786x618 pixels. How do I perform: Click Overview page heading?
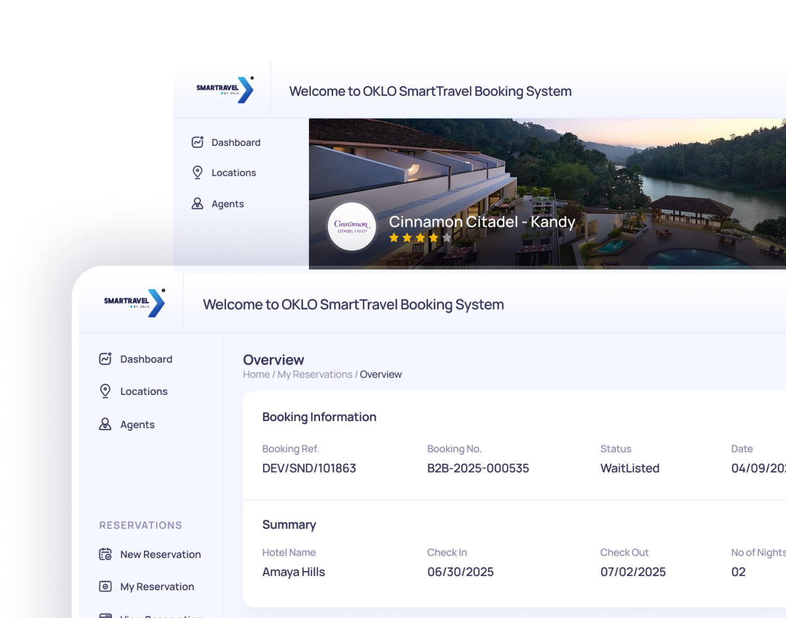click(274, 360)
